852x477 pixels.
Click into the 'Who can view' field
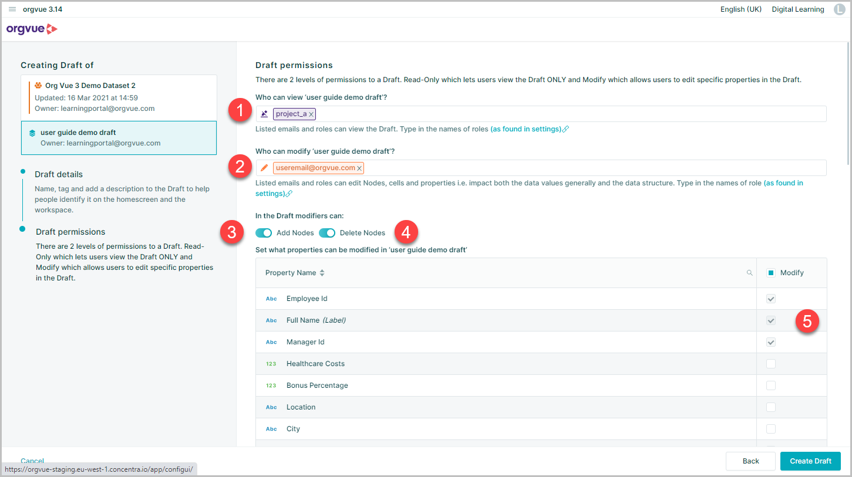(541, 114)
